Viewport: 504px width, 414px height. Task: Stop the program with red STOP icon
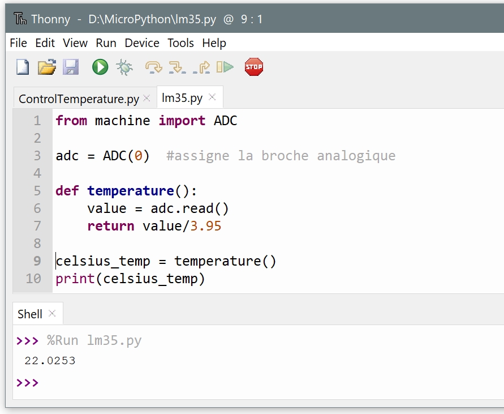coord(254,67)
